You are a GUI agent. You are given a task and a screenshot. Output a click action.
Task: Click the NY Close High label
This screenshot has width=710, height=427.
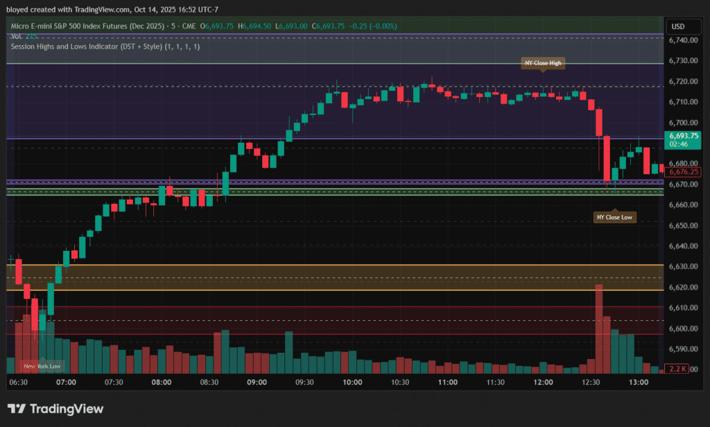click(x=544, y=63)
